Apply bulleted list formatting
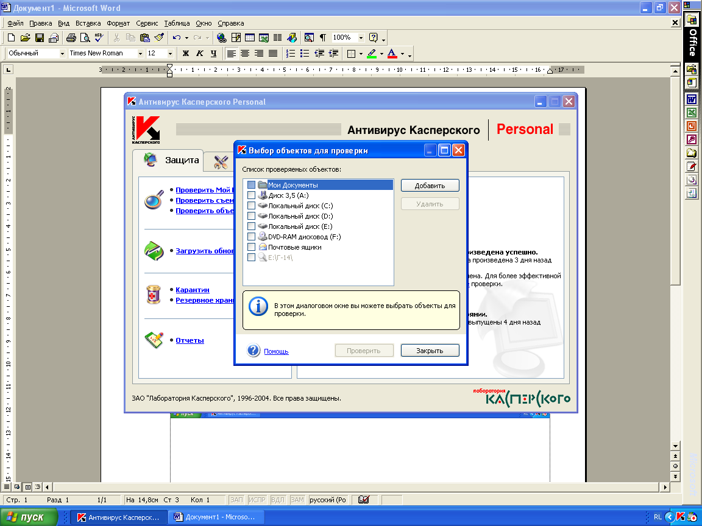Image resolution: width=702 pixels, height=526 pixels. tap(305, 53)
